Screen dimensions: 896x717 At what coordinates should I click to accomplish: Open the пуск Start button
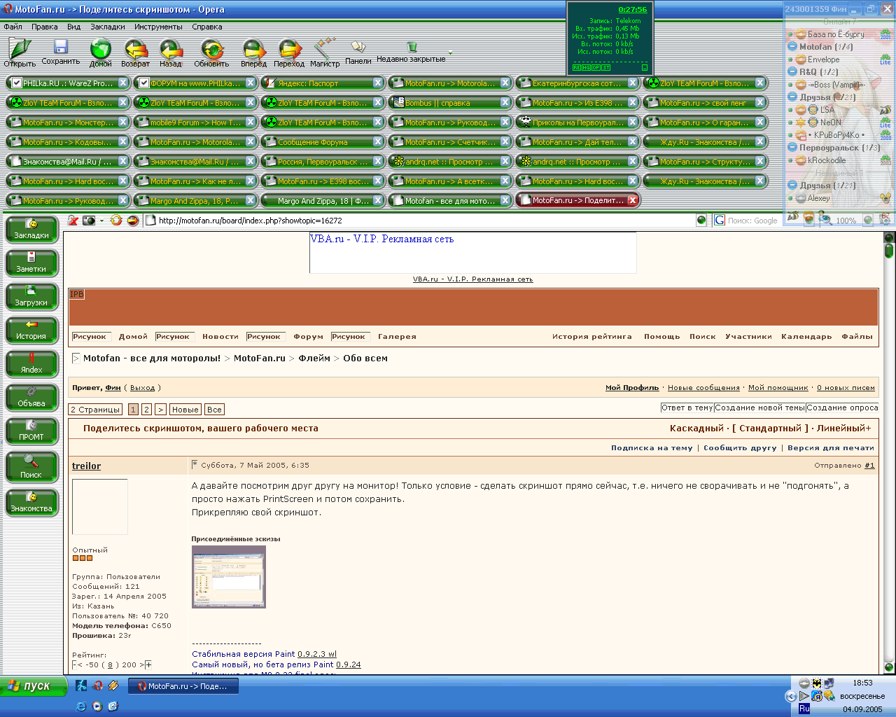33,686
